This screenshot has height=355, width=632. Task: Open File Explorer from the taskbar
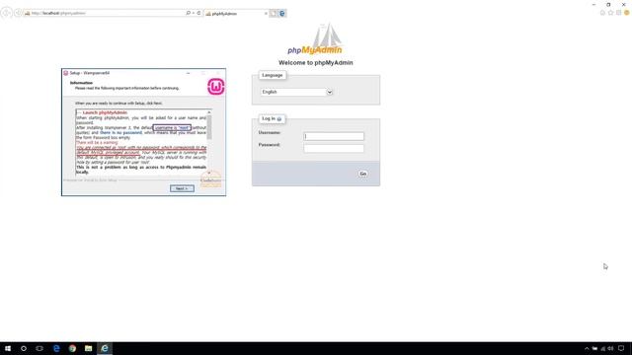coord(88,348)
